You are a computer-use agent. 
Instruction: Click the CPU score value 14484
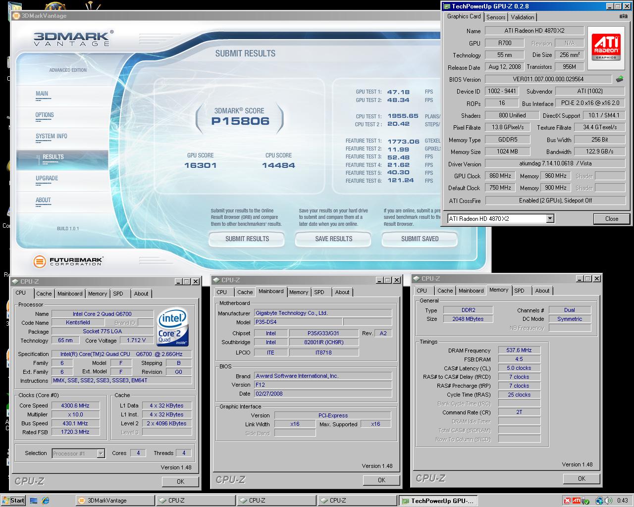278,165
